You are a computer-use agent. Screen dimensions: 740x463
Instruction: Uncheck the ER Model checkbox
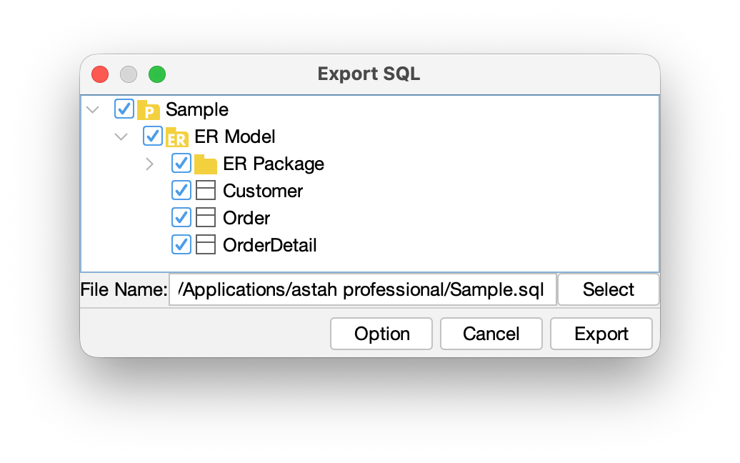coord(152,136)
